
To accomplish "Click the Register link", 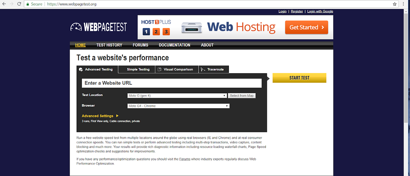I will [x=297, y=11].
